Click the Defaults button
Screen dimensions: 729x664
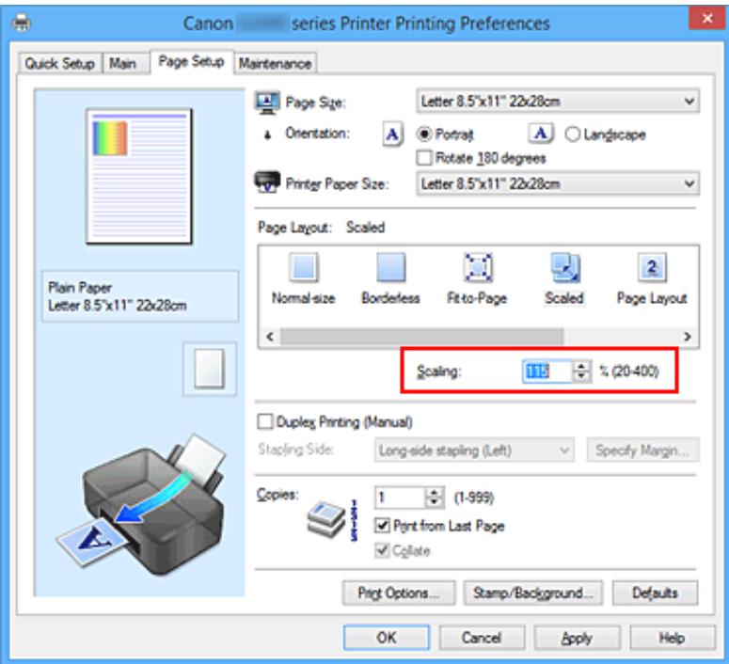pos(655,593)
